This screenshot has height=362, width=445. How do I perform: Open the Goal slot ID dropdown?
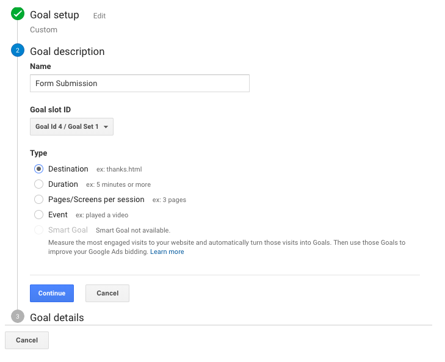71,126
